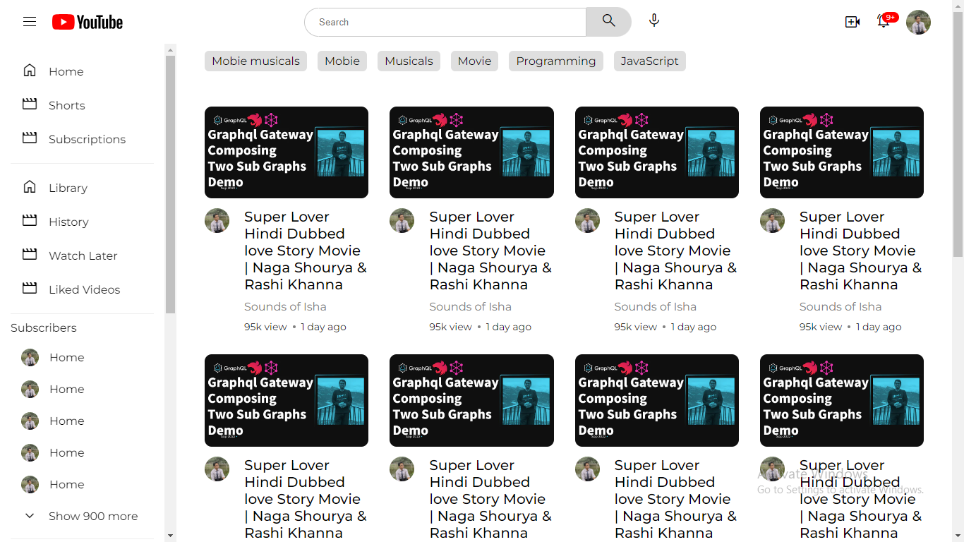Viewport: 964px width, 542px height.
Task: Open the profile avatar in the header
Action: 918,22
